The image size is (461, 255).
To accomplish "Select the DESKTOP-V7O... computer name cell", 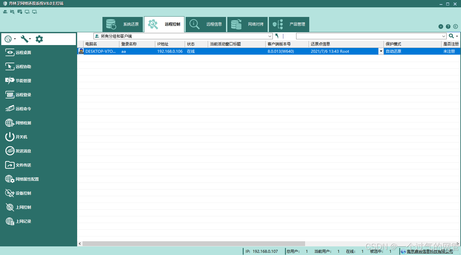I will click(x=101, y=51).
